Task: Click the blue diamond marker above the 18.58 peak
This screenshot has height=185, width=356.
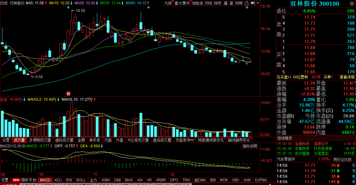Action: tap(68, 8)
